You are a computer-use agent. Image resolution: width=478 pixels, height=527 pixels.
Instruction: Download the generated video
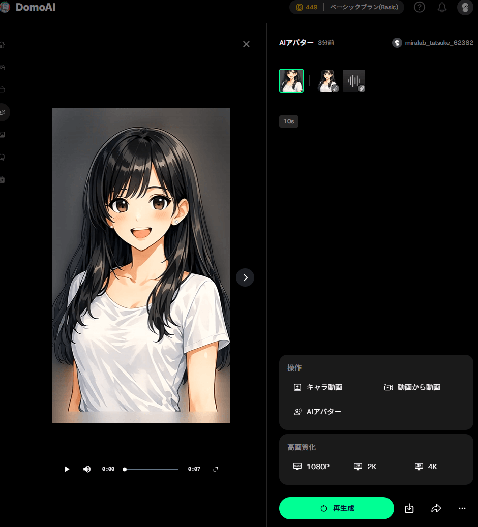tap(409, 508)
